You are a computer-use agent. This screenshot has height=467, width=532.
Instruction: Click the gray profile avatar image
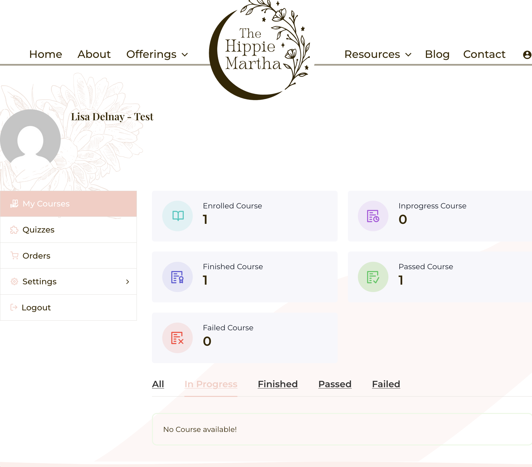coord(30,140)
